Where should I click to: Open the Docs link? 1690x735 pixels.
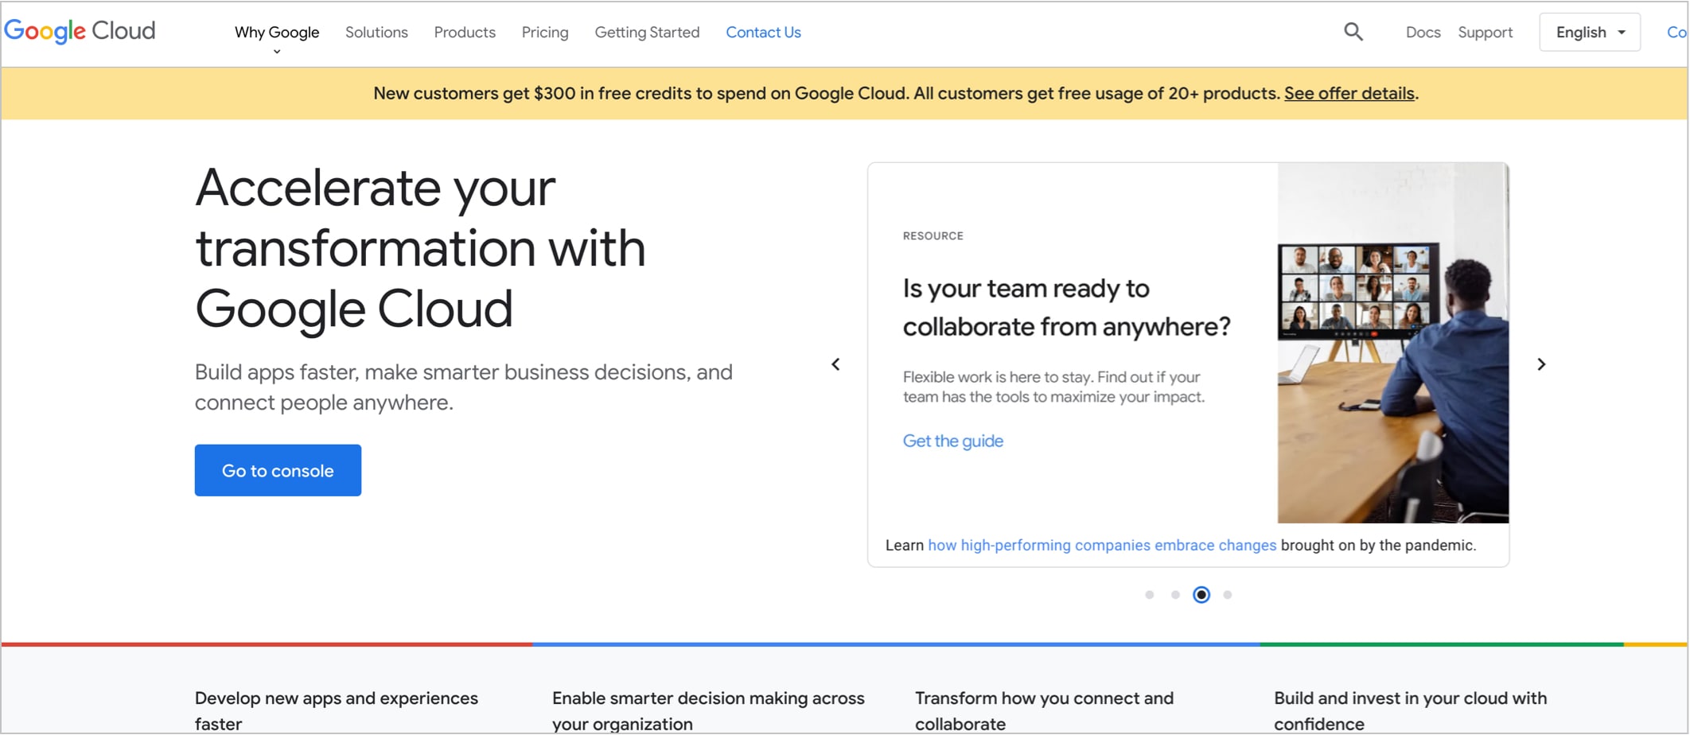1423,33
